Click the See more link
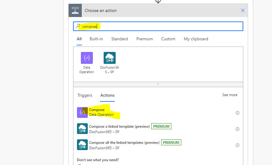This screenshot has width=272, height=165. tap(230, 95)
